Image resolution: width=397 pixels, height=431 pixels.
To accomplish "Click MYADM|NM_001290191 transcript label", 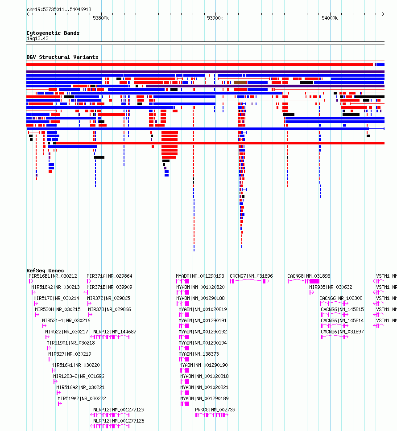I will click(x=203, y=320).
